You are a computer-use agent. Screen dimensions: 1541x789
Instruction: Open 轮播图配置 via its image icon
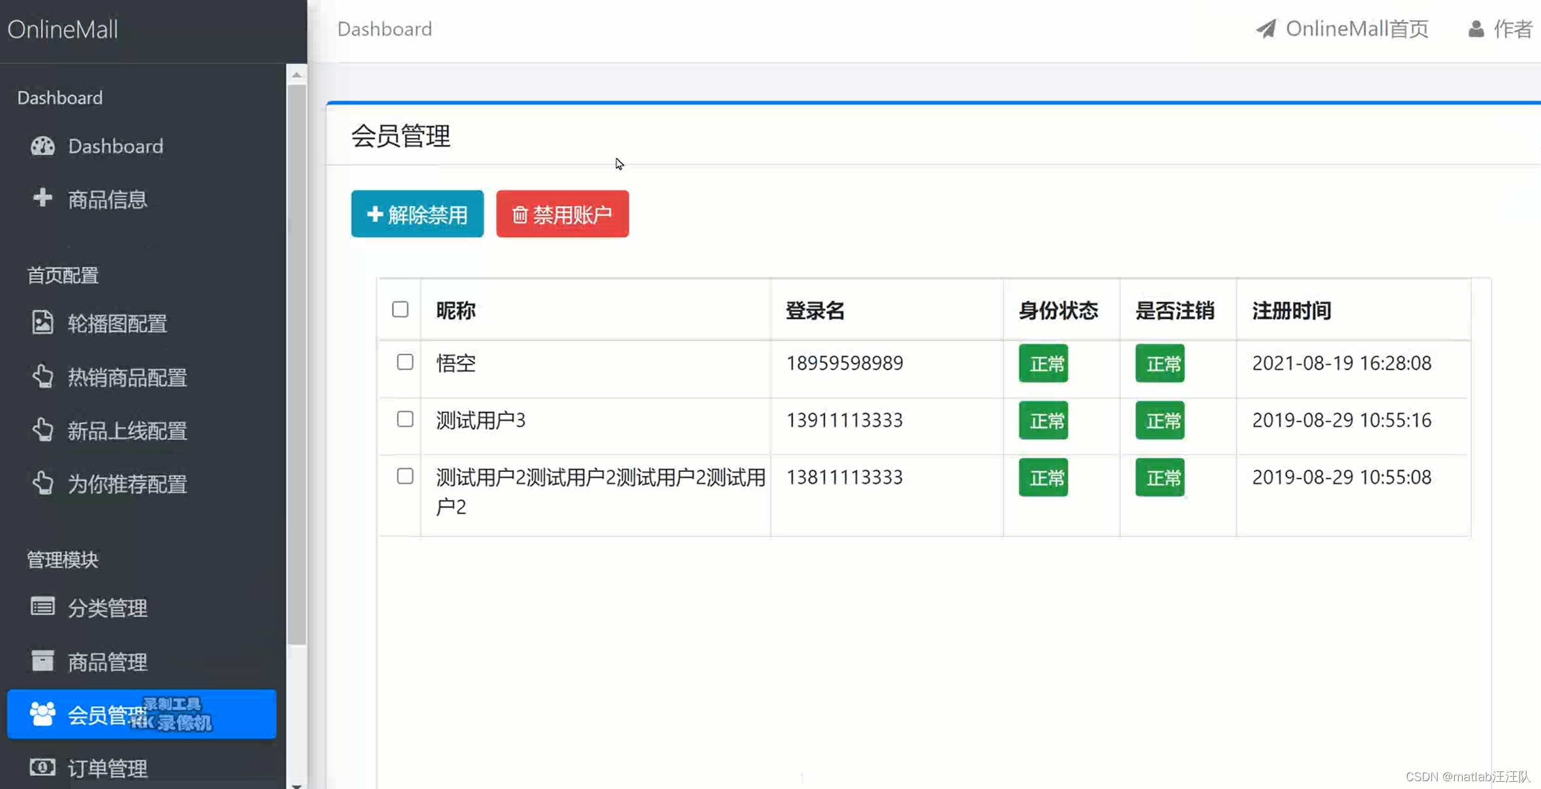click(x=42, y=322)
